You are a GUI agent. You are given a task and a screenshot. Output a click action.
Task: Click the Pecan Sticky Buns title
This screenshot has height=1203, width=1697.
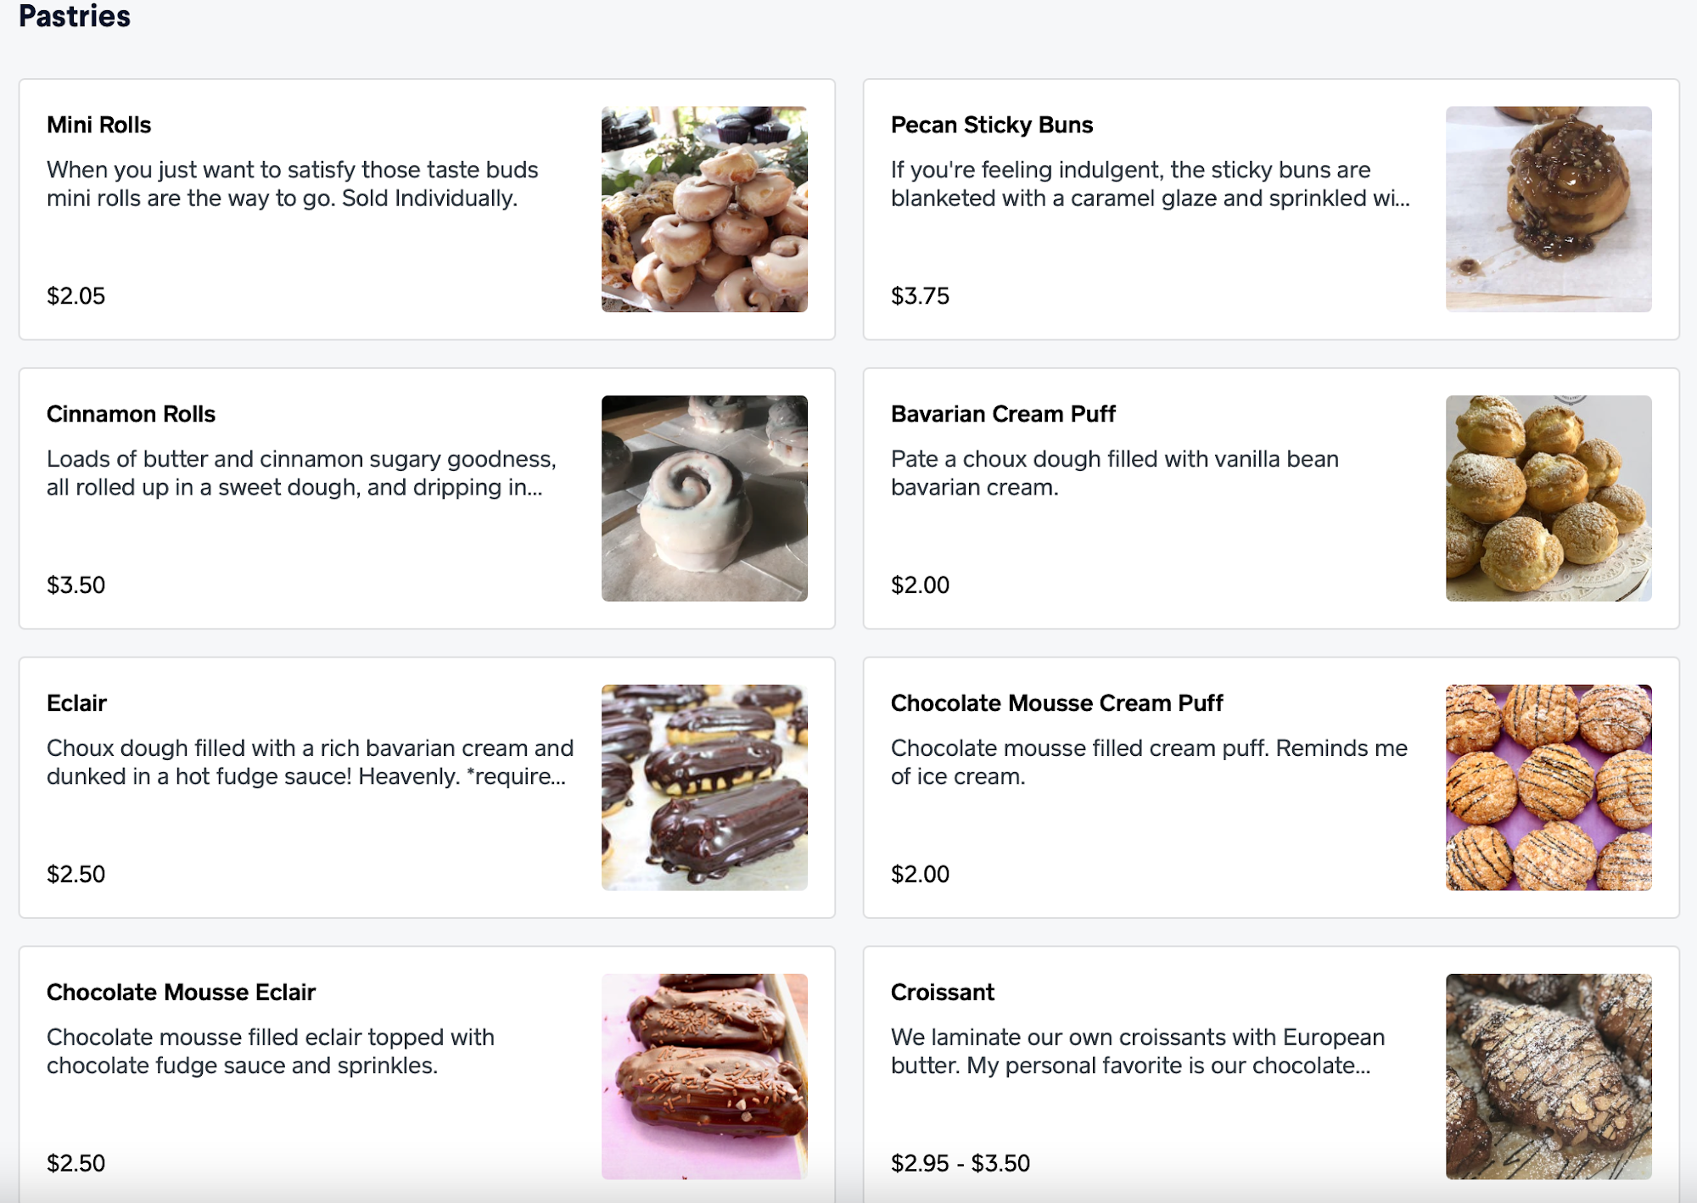[991, 125]
